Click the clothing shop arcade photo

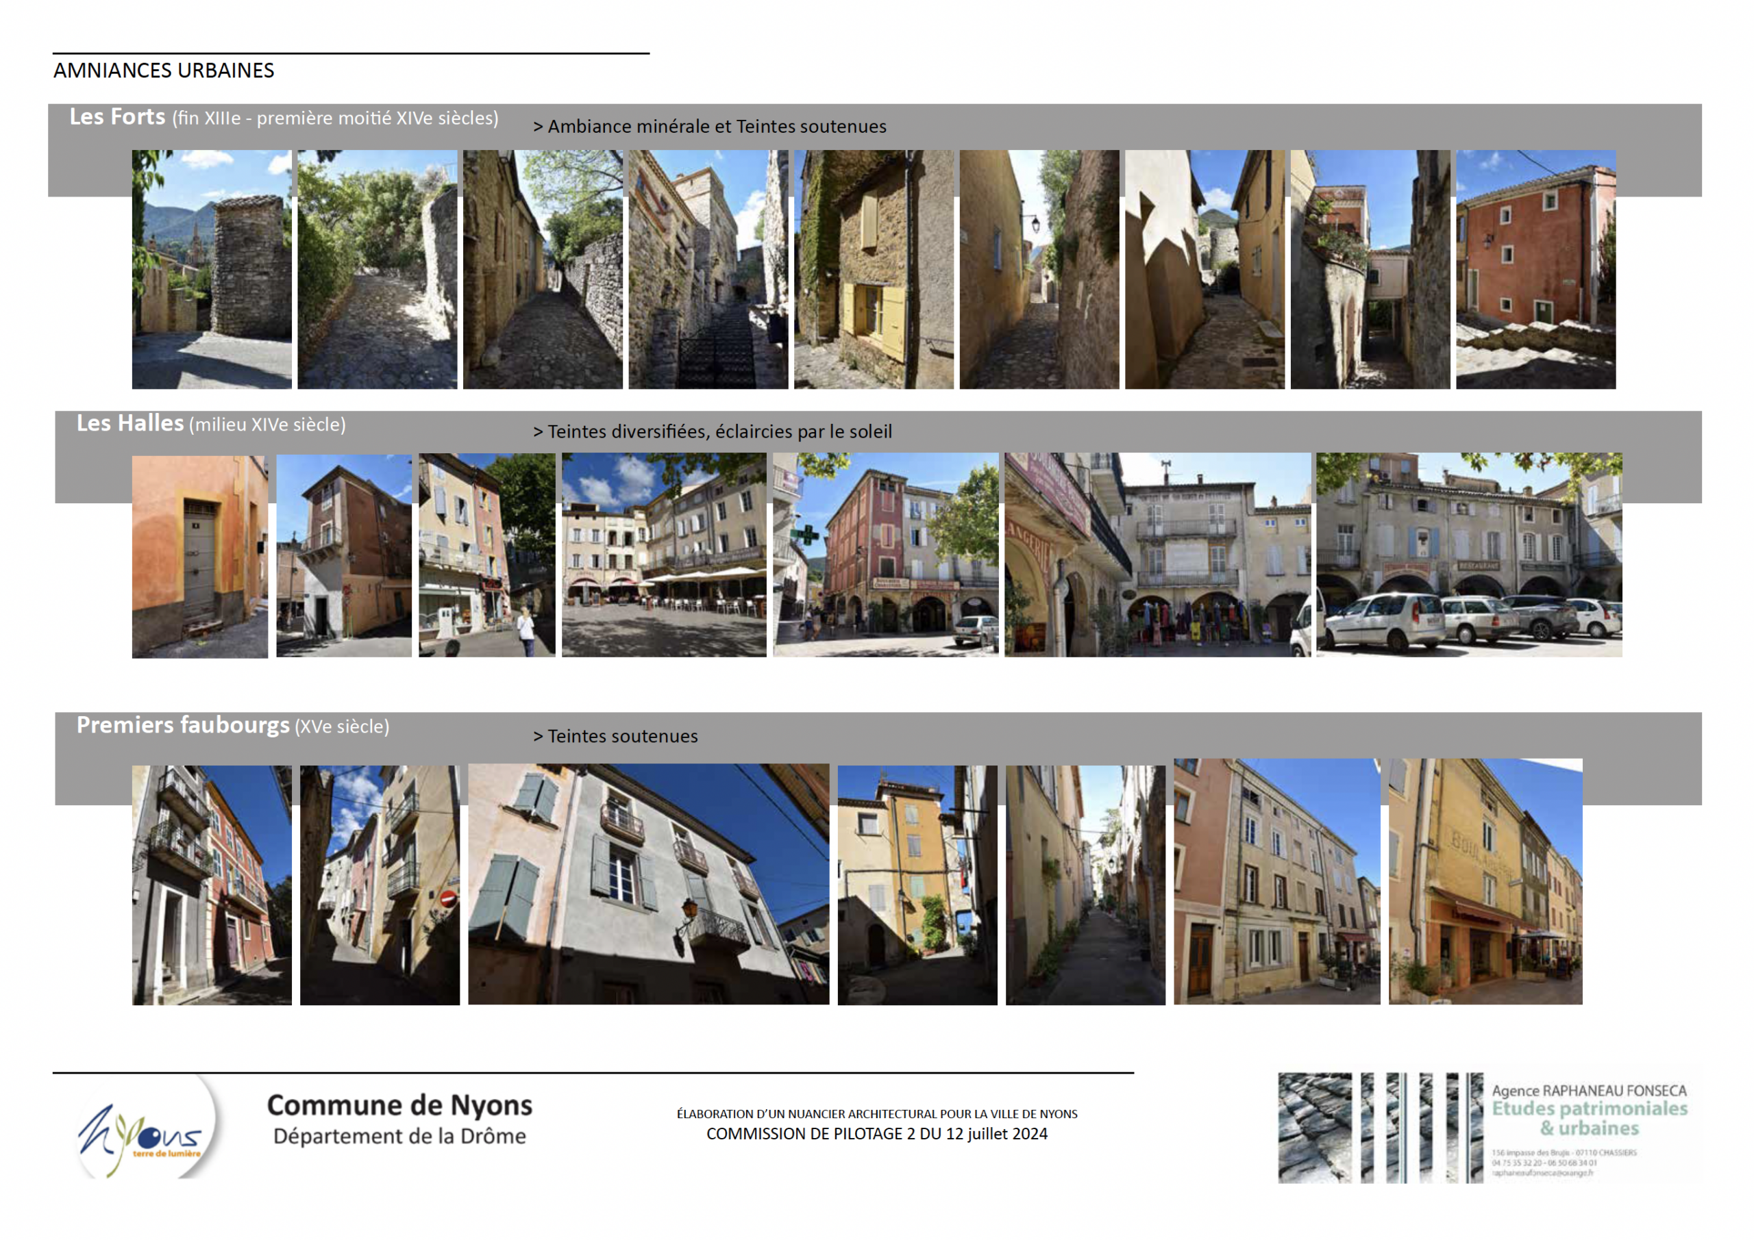1157,555
